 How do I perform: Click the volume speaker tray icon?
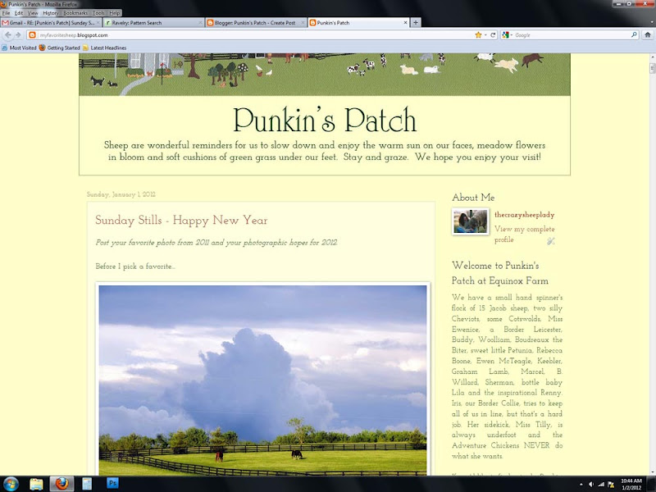(x=590, y=485)
